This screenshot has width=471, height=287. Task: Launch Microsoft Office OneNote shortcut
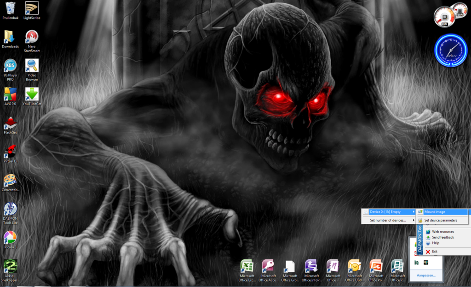pos(333,270)
